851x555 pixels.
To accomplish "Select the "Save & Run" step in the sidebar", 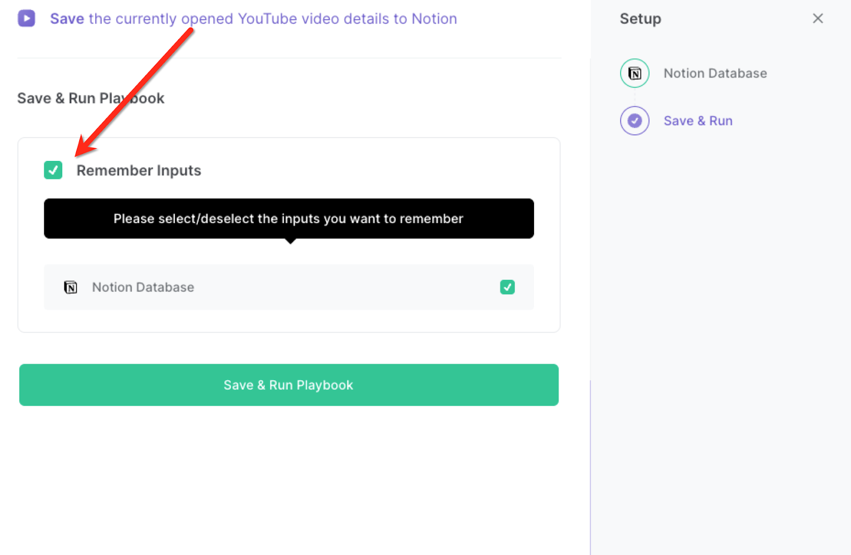I will click(x=698, y=121).
